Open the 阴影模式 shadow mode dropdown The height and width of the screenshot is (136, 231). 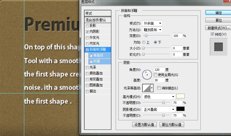coord(159,109)
